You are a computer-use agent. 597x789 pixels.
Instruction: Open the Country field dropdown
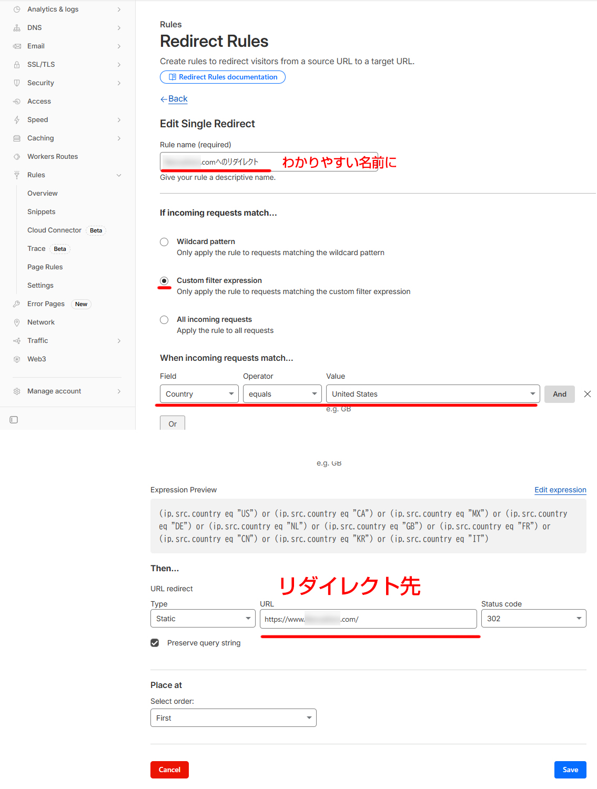click(x=199, y=394)
